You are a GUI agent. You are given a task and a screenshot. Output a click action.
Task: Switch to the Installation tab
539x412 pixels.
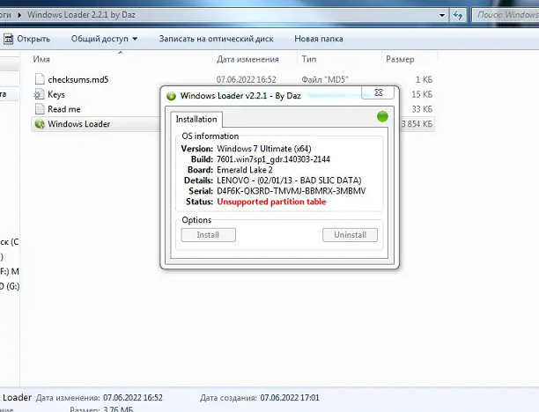pos(196,119)
